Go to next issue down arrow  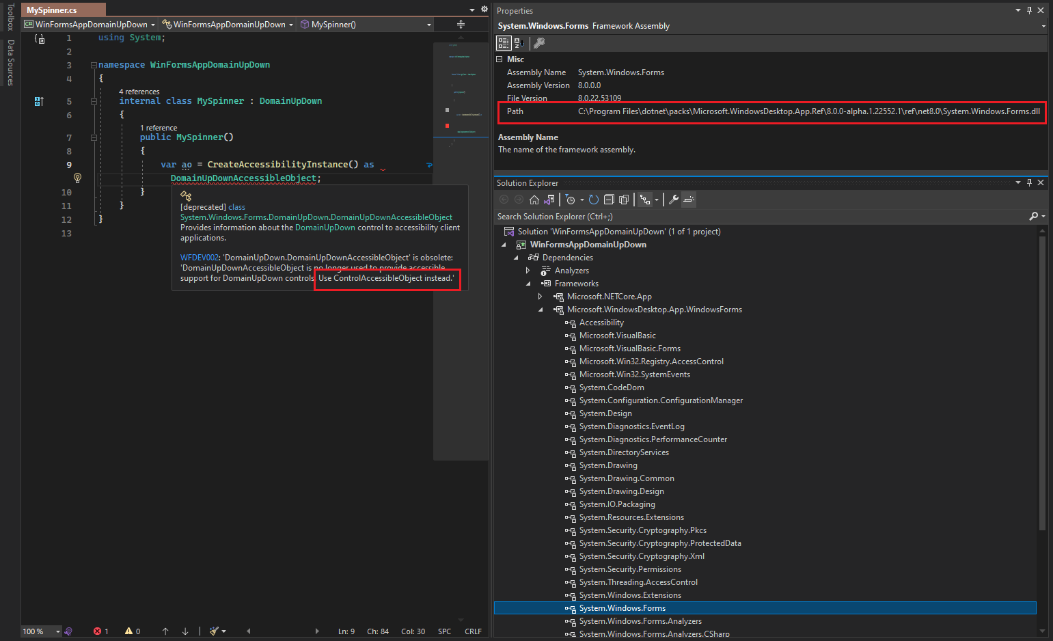click(x=185, y=631)
